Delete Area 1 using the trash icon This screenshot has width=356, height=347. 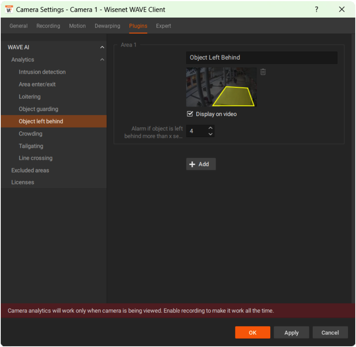(263, 72)
